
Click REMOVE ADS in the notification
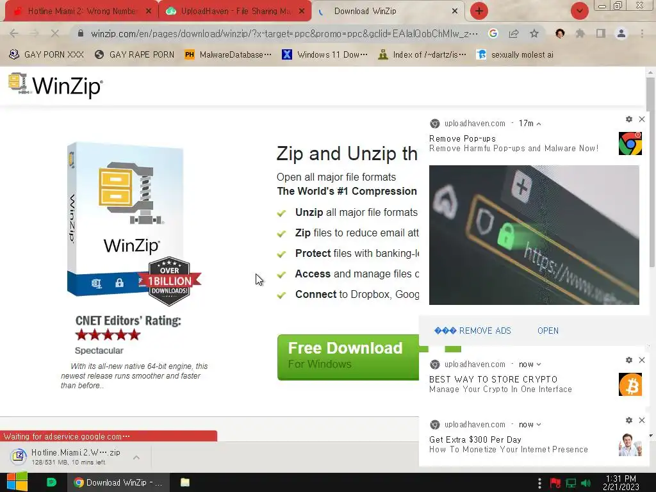[473, 331]
